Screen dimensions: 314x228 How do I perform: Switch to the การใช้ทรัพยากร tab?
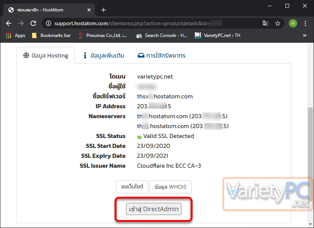click(x=162, y=55)
